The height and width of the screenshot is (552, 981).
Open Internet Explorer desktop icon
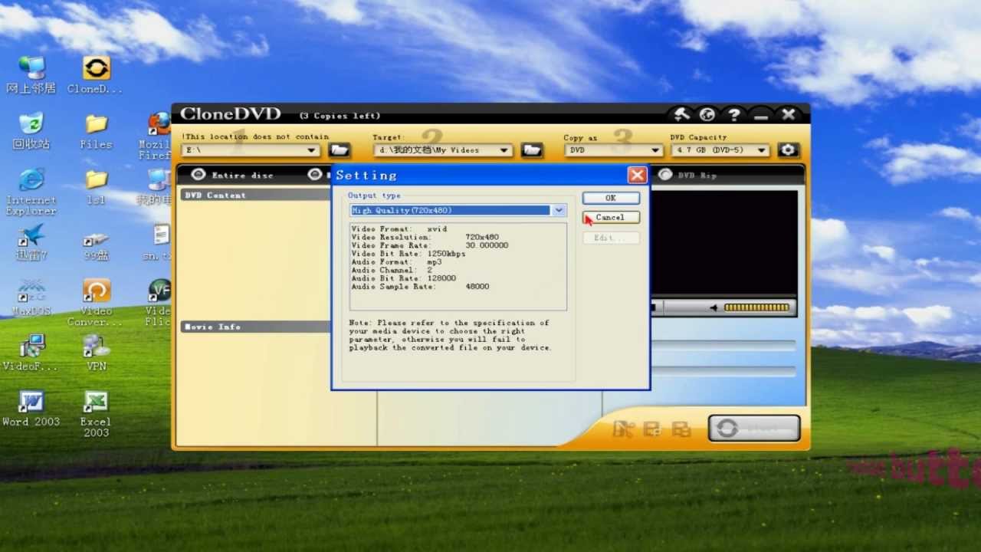click(x=31, y=192)
